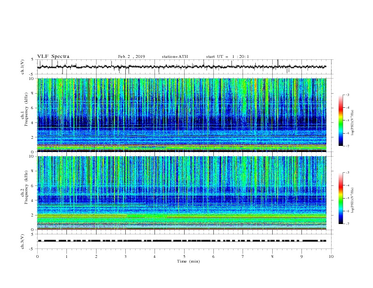Click the "5" tick on ch.1(V) axis

pos(32,59)
